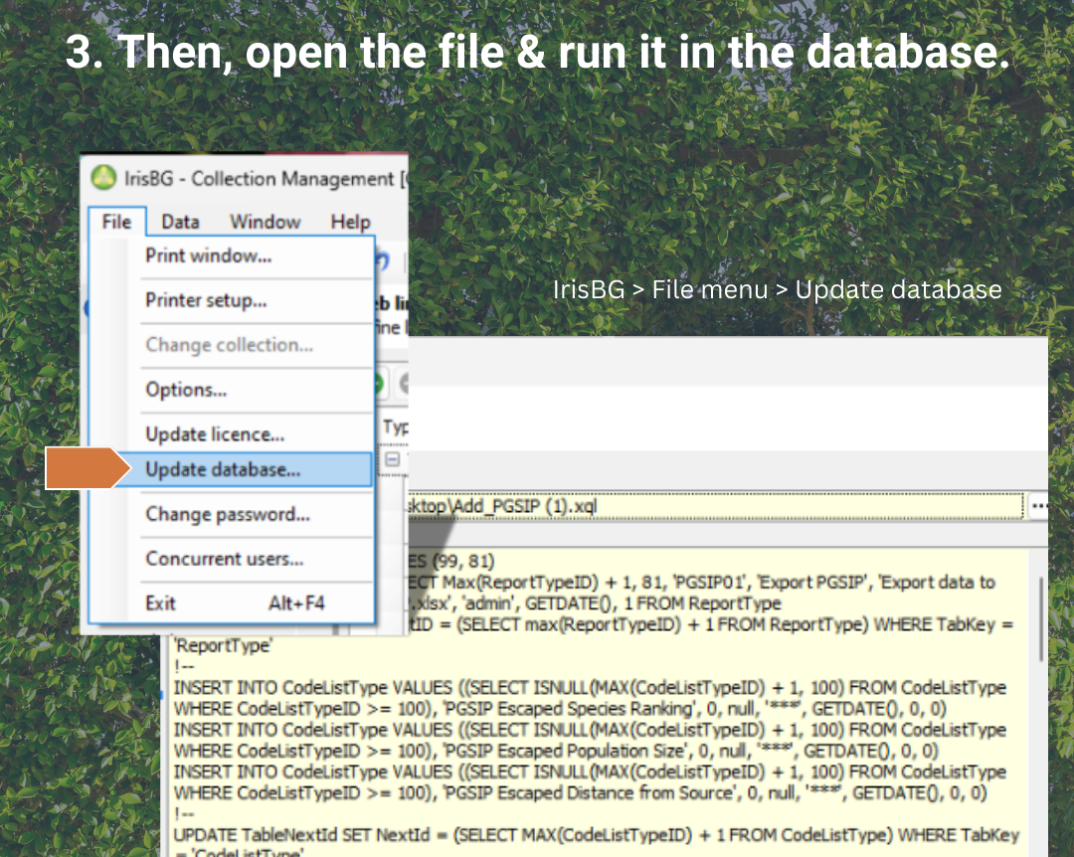The image size is (1074, 857).
Task: Click the 'ReportType' line in the script
Action: (x=223, y=645)
